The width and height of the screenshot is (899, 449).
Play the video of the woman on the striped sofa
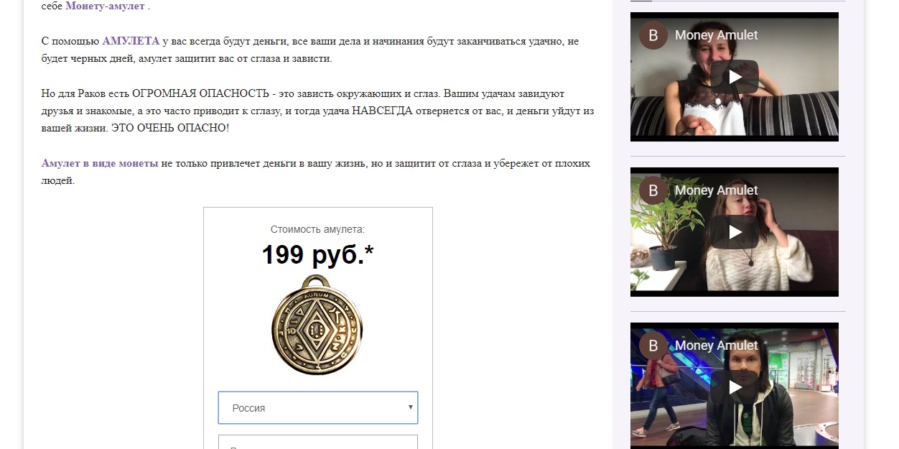click(x=735, y=77)
